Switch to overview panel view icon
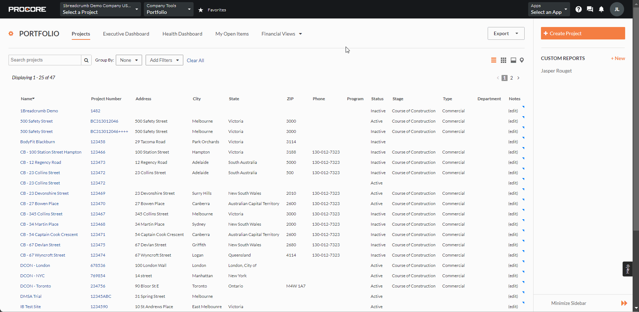Image resolution: width=639 pixels, height=312 pixels. [x=513, y=60]
